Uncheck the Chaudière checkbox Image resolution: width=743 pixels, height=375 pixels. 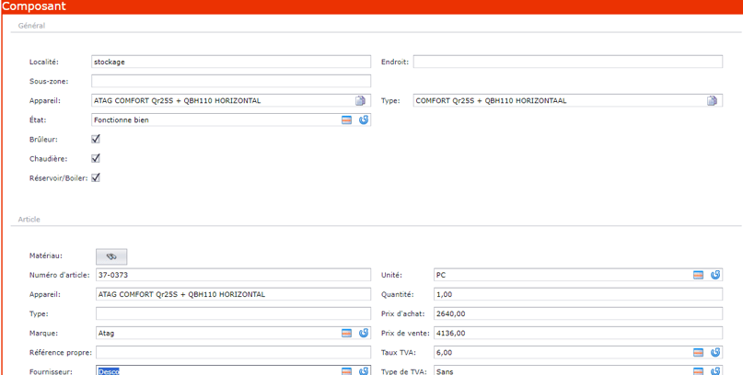pyautogui.click(x=96, y=158)
